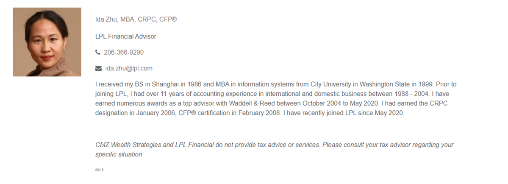Select the name heading Ida Zhu
This screenshot has width=508, height=184.
[106, 20]
